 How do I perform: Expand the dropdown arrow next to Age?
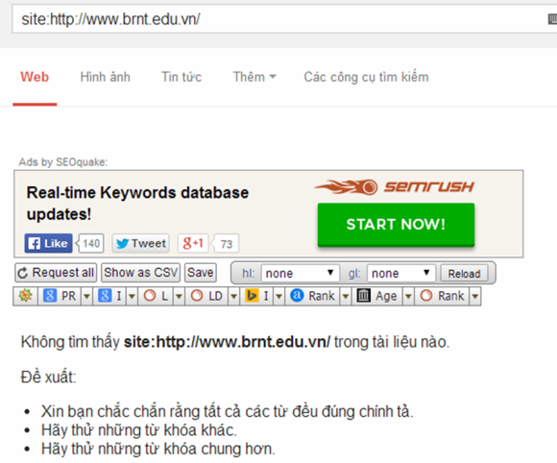tap(408, 296)
